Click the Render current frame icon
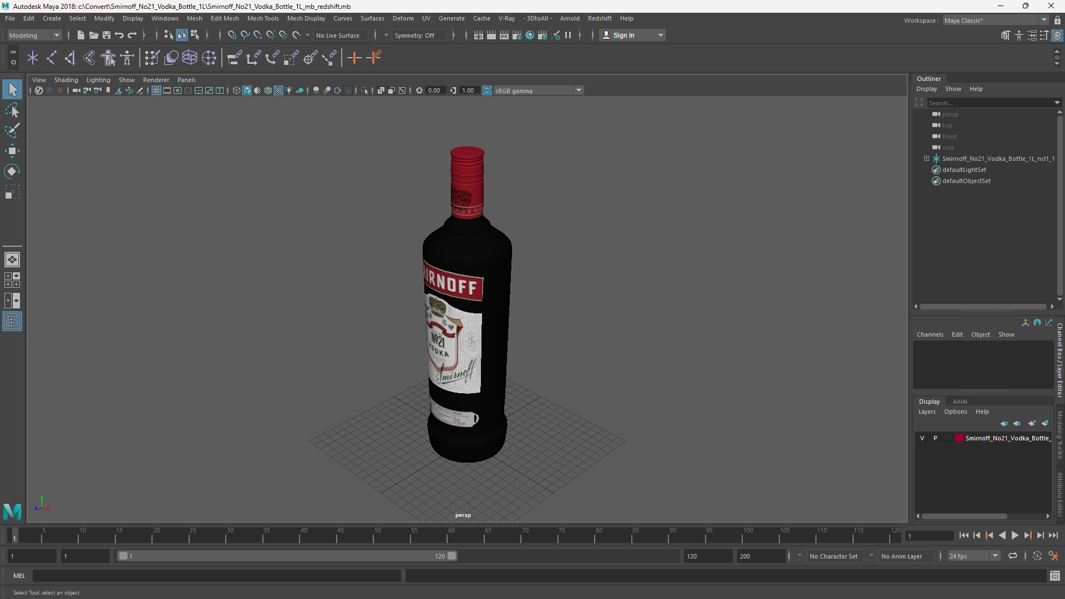 coord(491,35)
